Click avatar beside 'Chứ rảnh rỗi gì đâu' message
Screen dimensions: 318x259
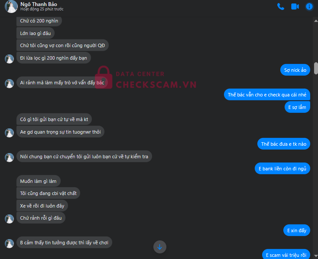pos(10,219)
